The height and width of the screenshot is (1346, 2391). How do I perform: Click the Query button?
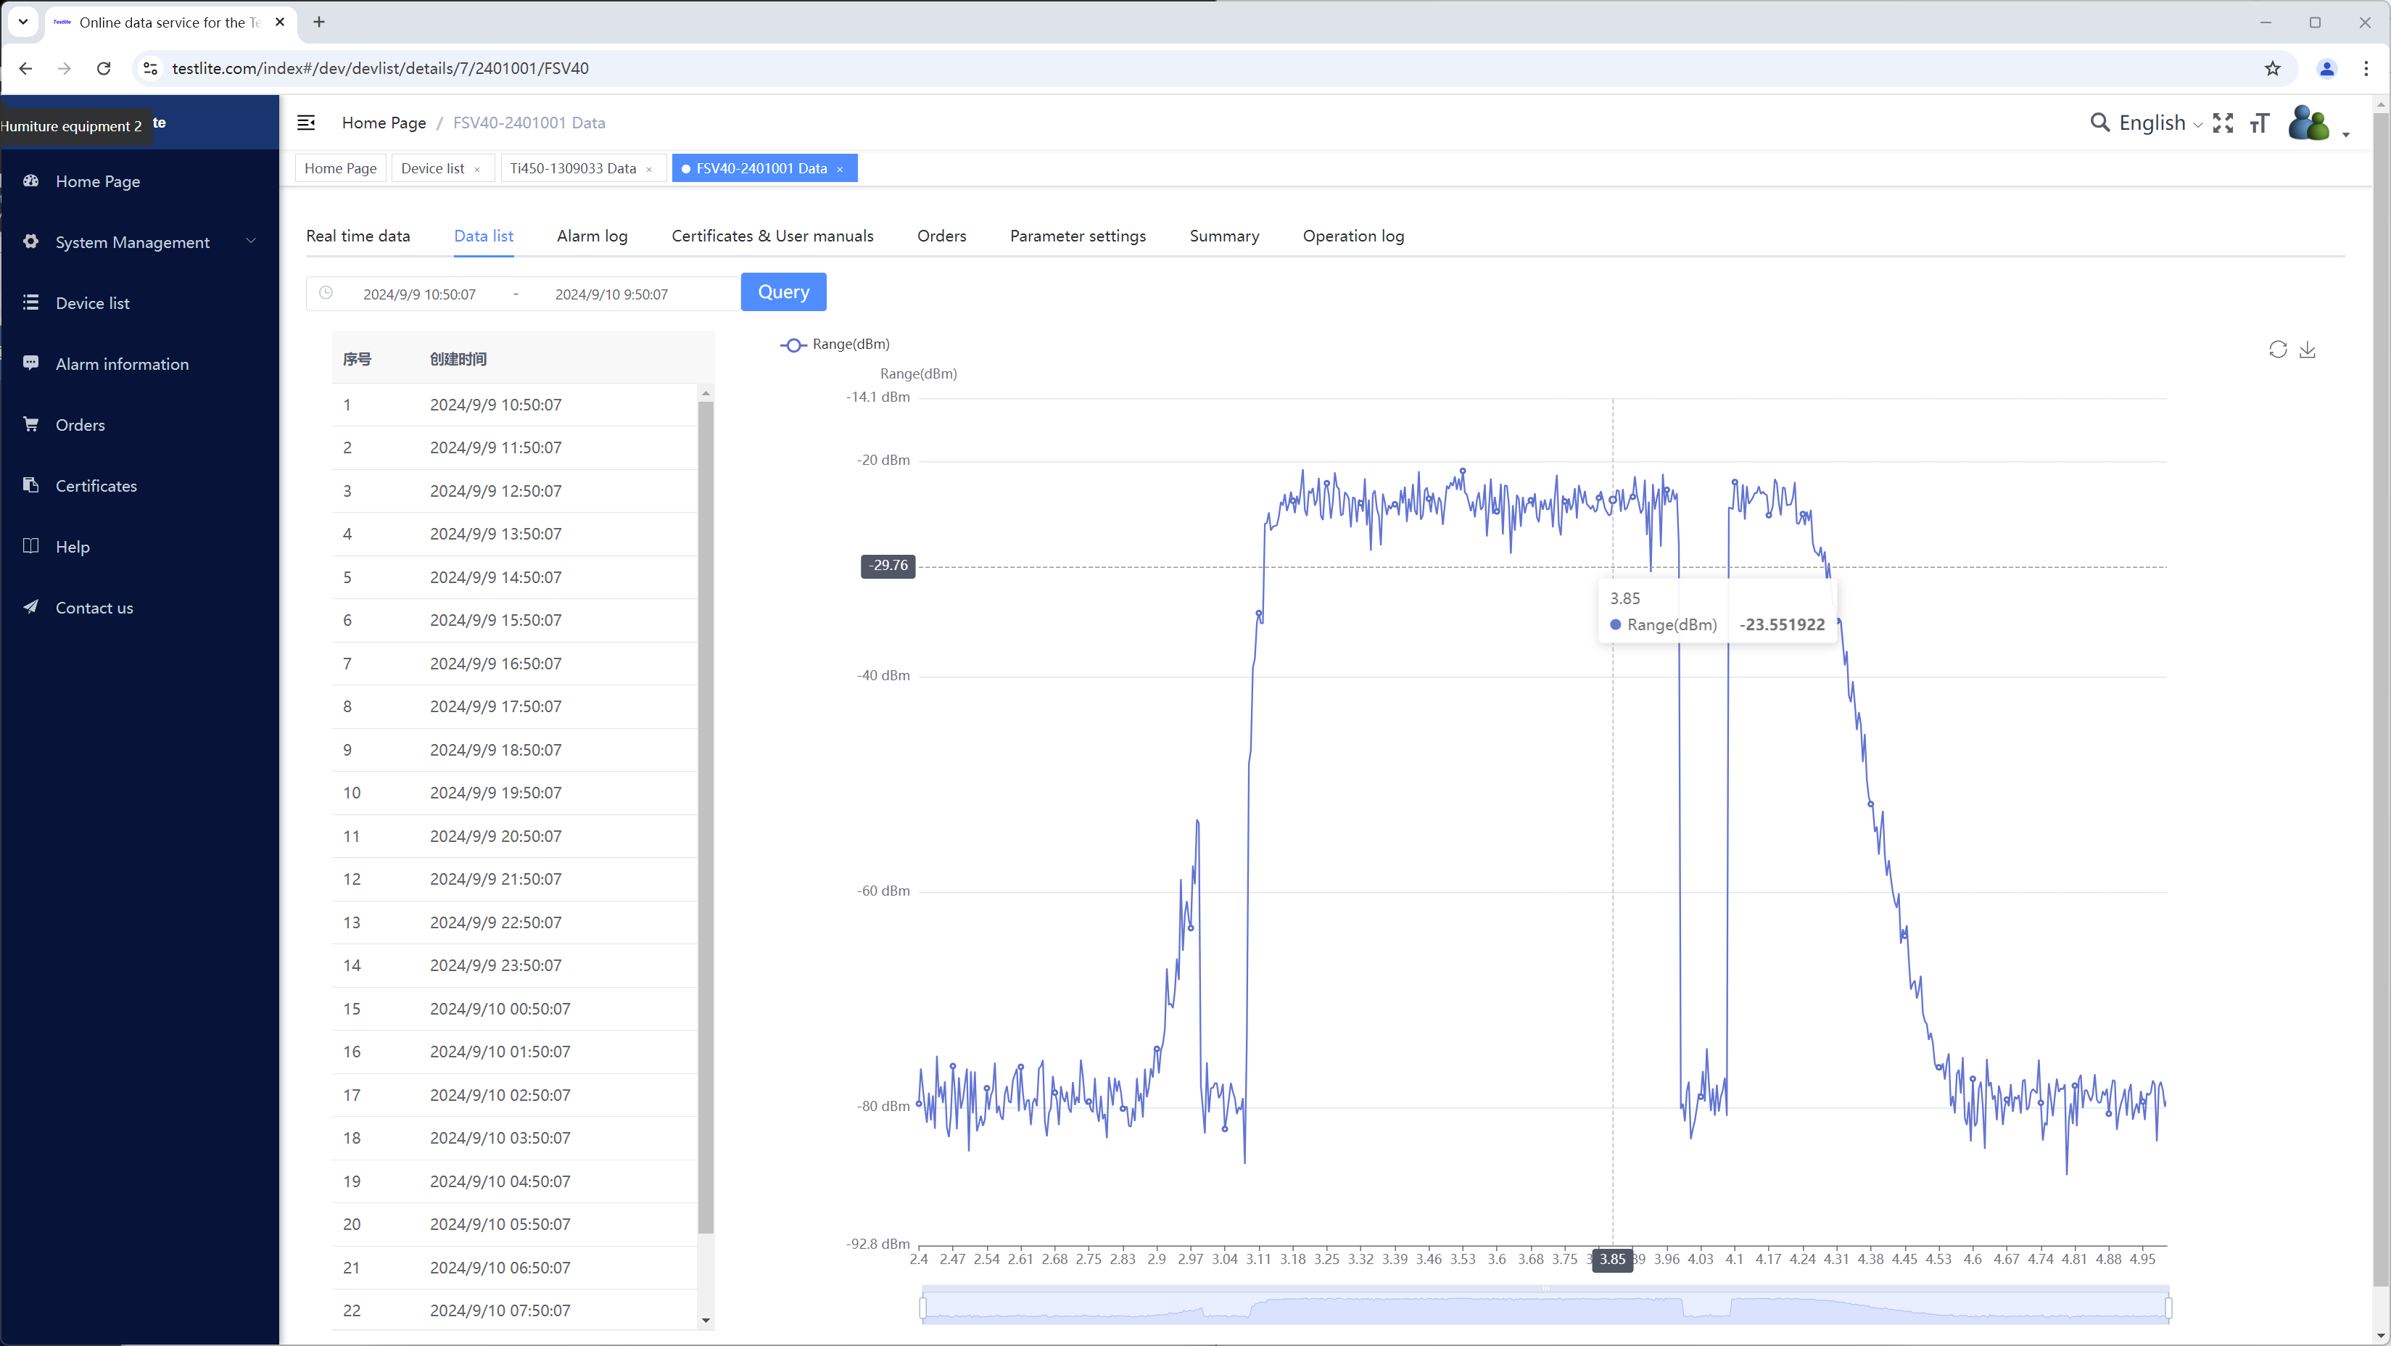point(783,292)
